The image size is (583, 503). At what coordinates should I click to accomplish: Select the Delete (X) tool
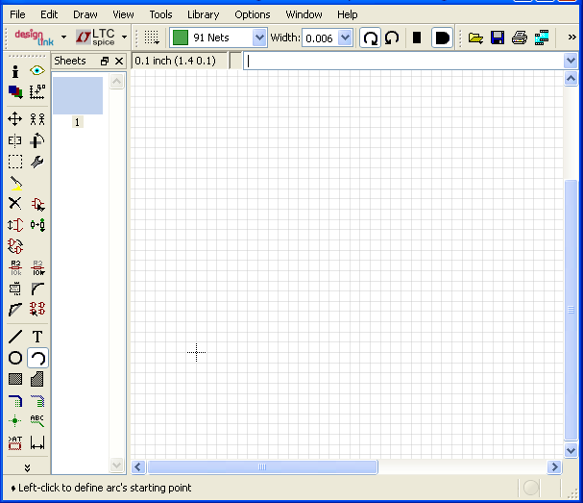point(14,203)
